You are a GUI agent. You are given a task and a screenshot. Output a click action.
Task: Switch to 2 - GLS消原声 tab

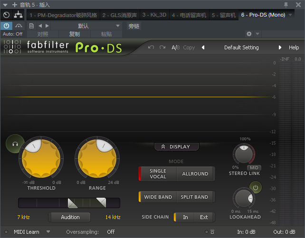point(120,15)
